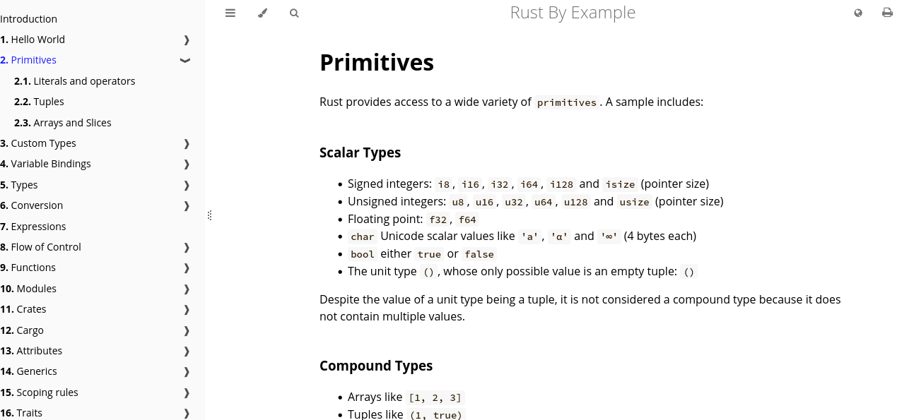Click the Rust By Example title
The width and height of the screenshot is (897, 420).
(573, 13)
